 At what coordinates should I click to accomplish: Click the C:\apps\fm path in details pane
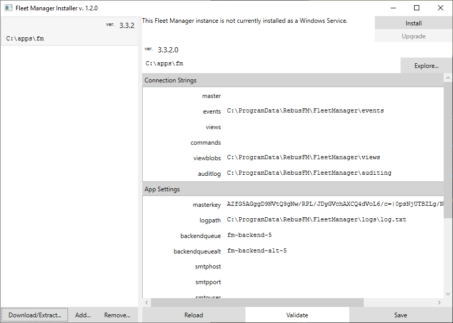point(164,63)
